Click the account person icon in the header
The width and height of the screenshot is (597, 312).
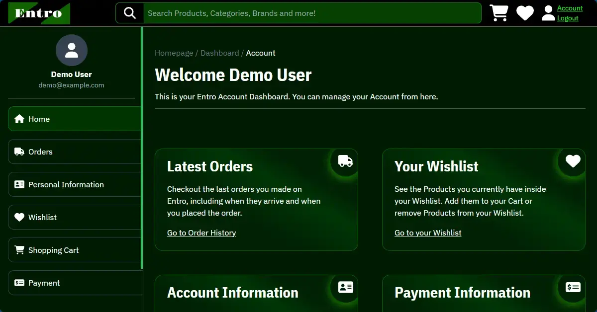point(548,12)
